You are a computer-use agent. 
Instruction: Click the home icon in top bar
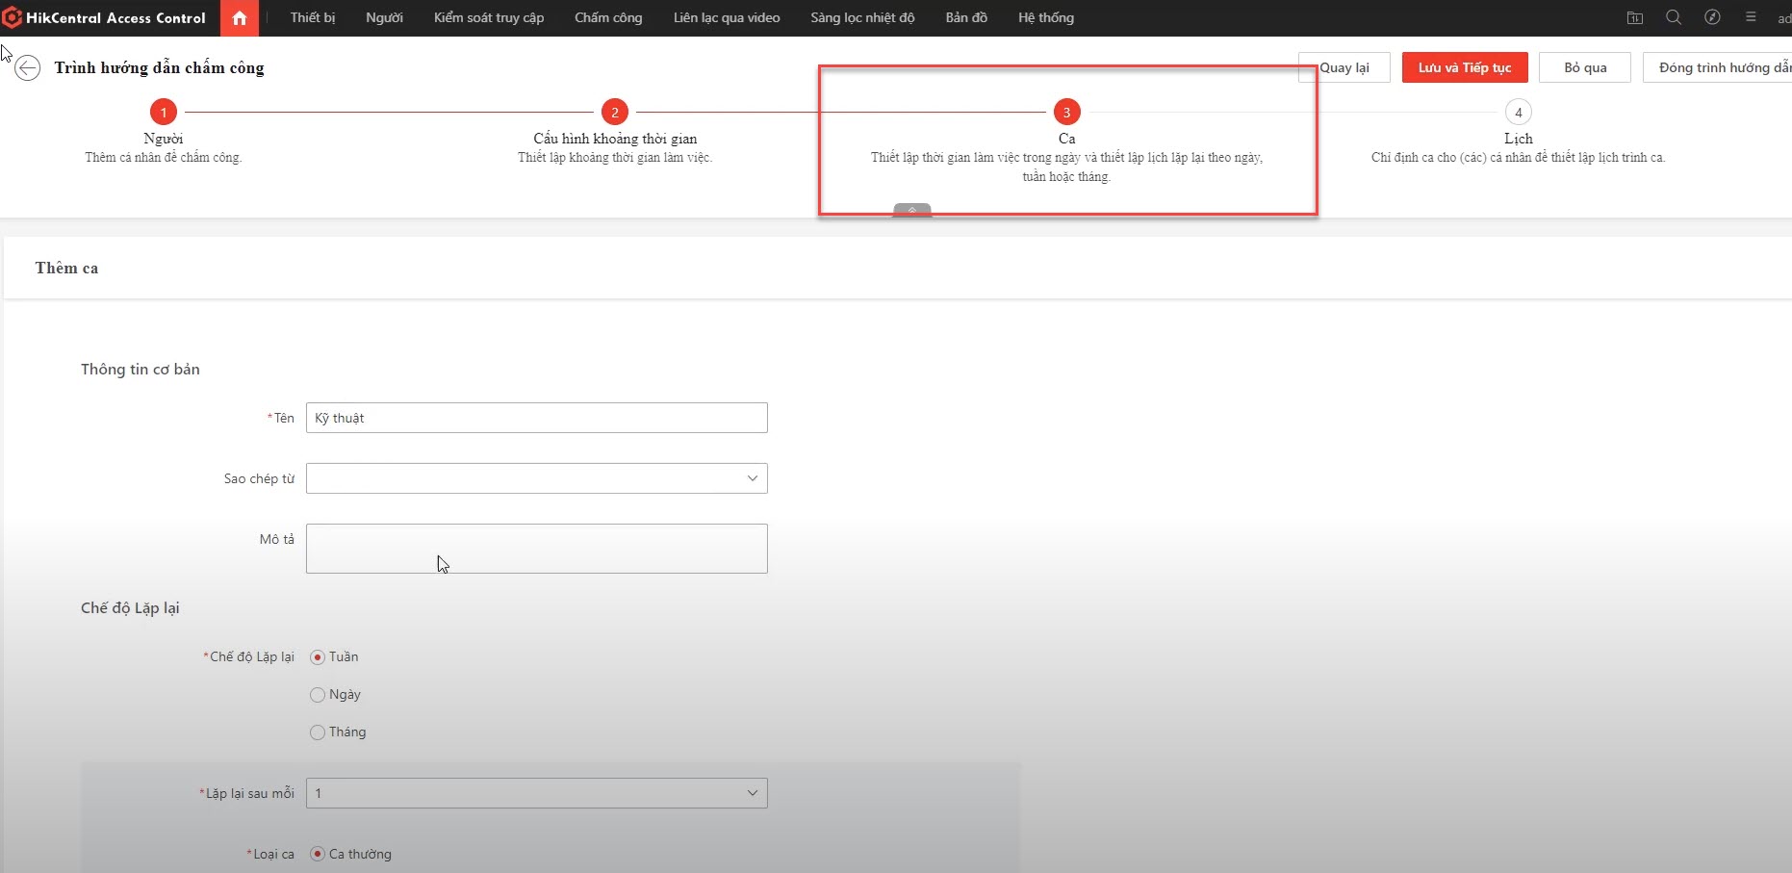click(x=240, y=18)
